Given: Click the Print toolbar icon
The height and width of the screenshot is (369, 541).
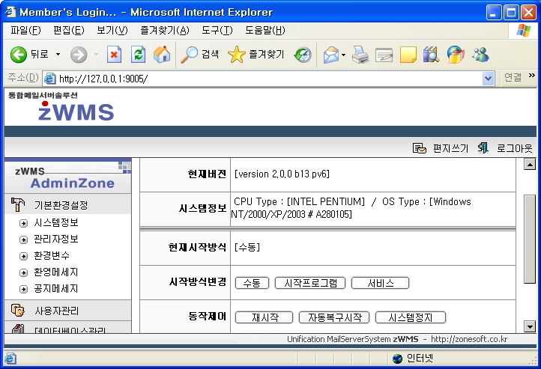Looking at the screenshot, I should (360, 54).
